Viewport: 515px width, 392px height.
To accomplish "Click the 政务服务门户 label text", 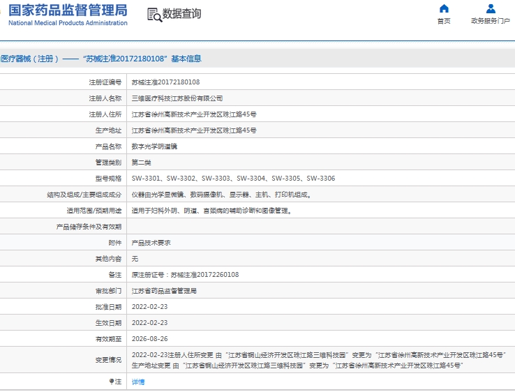I will [x=491, y=21].
